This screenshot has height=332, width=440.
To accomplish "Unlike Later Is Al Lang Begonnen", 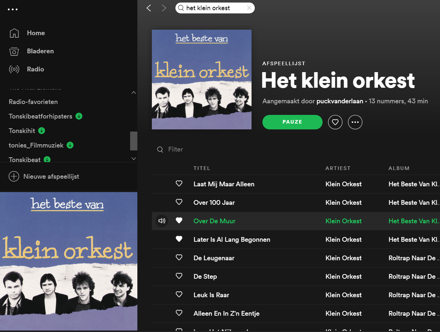I will pyautogui.click(x=179, y=239).
